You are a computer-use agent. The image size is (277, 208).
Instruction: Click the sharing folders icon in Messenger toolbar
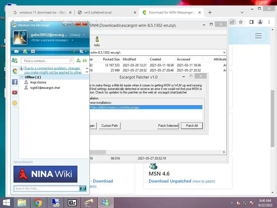(x=25, y=51)
